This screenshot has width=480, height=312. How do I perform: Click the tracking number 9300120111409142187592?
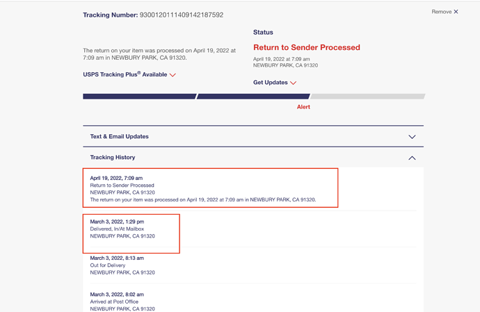pos(182,15)
